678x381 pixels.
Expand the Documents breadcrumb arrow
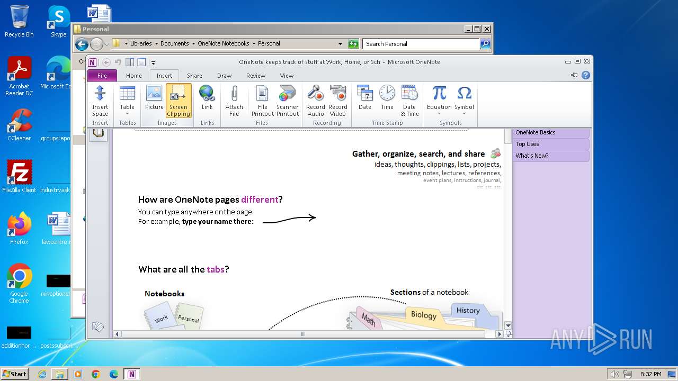[193, 44]
